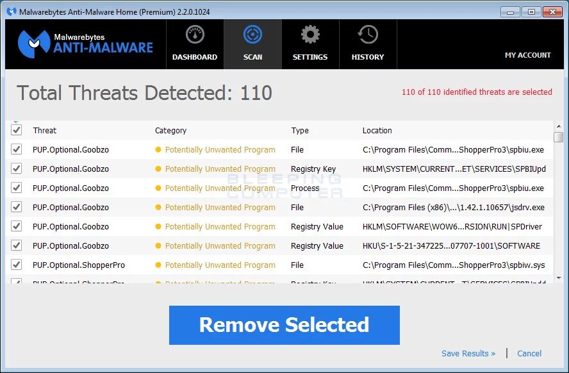Open the Settings gear icon
This screenshot has height=373, width=569.
pyautogui.click(x=310, y=35)
